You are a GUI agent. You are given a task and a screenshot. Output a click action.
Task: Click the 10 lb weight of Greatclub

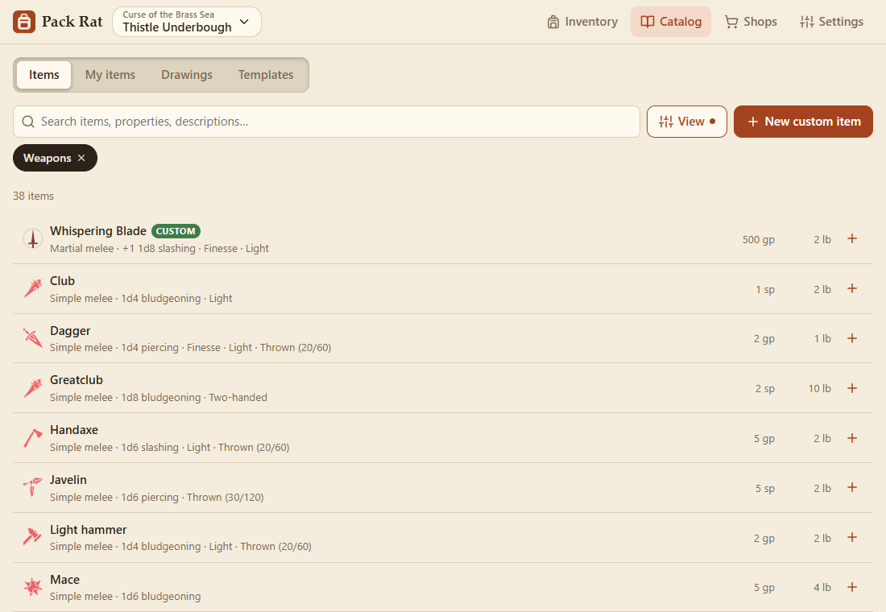click(819, 388)
